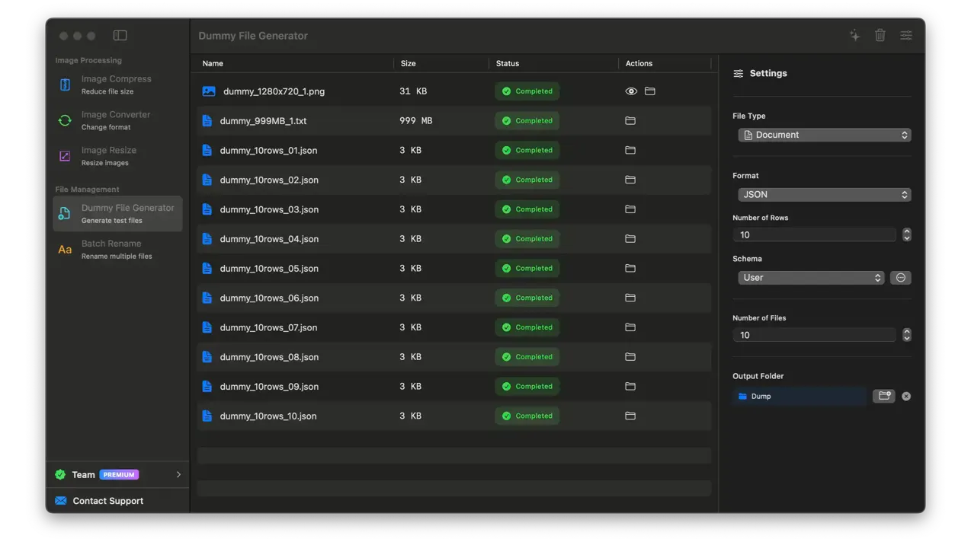Toggle the settings sliders icon in toolbar

point(905,36)
